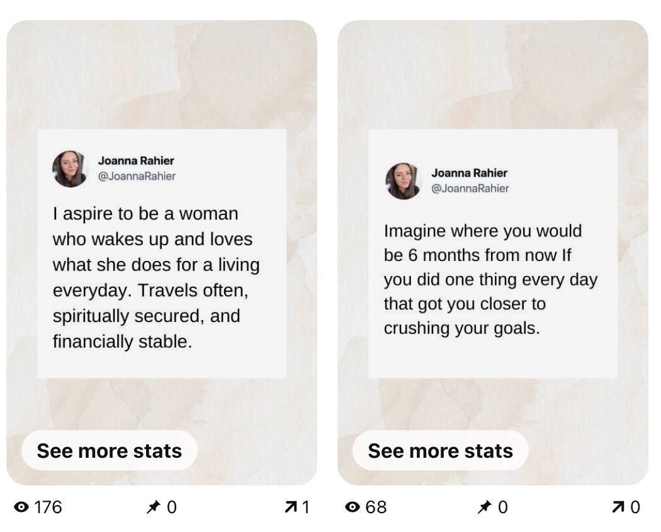This screenshot has height=532, width=661.
Task: Open See more stats on the right pin
Action: coord(441,451)
